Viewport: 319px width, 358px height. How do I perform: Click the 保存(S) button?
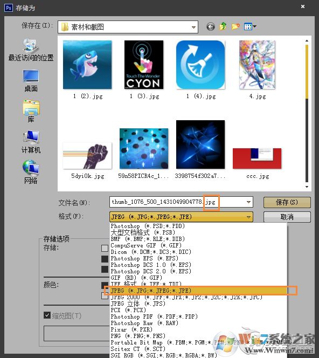coord(287,202)
